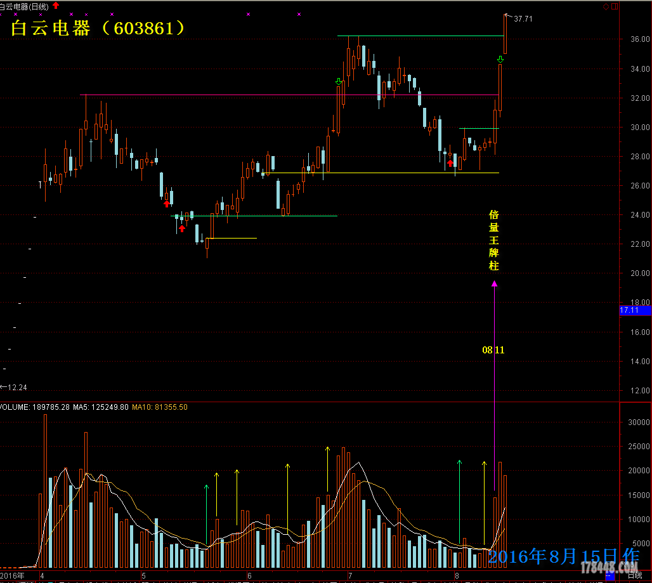Click the 37.71 high price label
Image resolution: width=652 pixels, height=583 pixels.
(x=523, y=18)
